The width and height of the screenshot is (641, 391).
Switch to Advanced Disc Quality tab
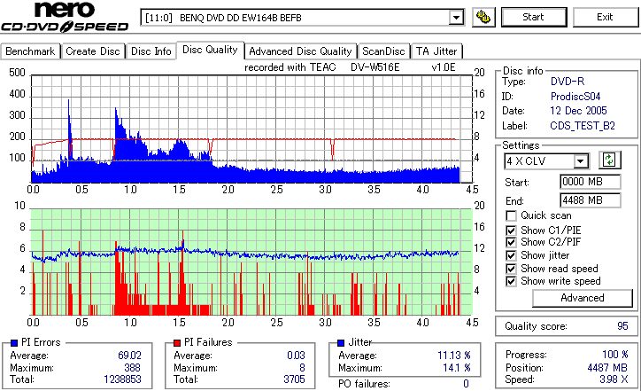pyautogui.click(x=300, y=51)
